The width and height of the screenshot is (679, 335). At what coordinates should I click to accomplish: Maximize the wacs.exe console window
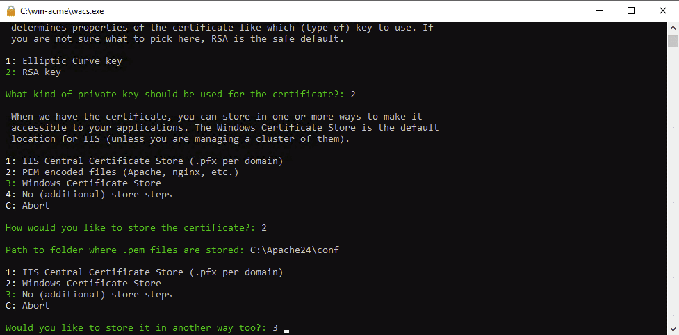tap(631, 11)
